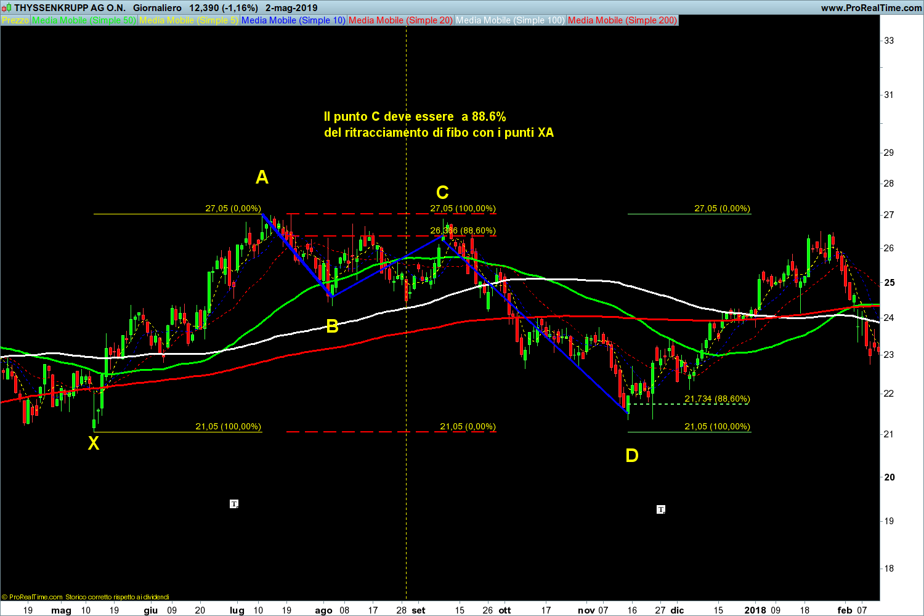
Task: Click the 21,05 (100,00%) label beside point X
Action: pos(228,426)
